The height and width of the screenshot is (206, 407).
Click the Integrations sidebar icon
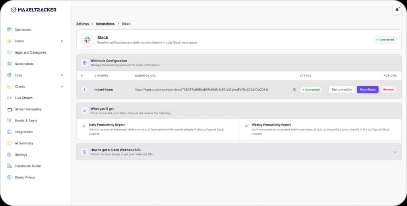[10, 132]
